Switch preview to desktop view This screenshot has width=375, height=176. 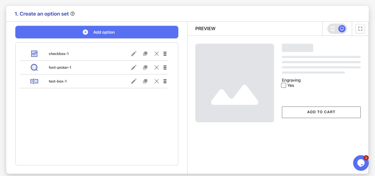(342, 29)
